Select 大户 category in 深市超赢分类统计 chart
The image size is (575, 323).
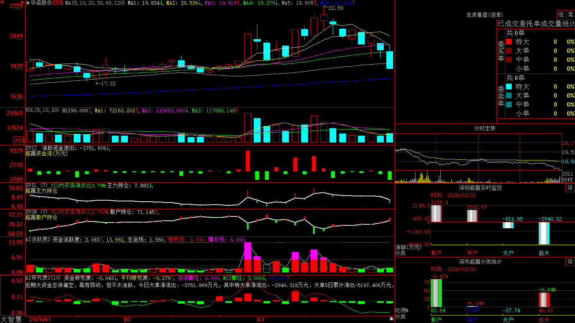[508, 320]
